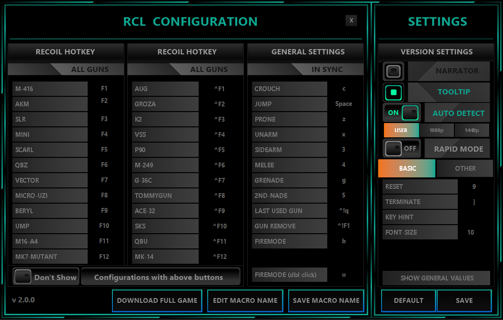503x320 pixels.
Task: Click the GROZA gun name field
Action: 165,104
